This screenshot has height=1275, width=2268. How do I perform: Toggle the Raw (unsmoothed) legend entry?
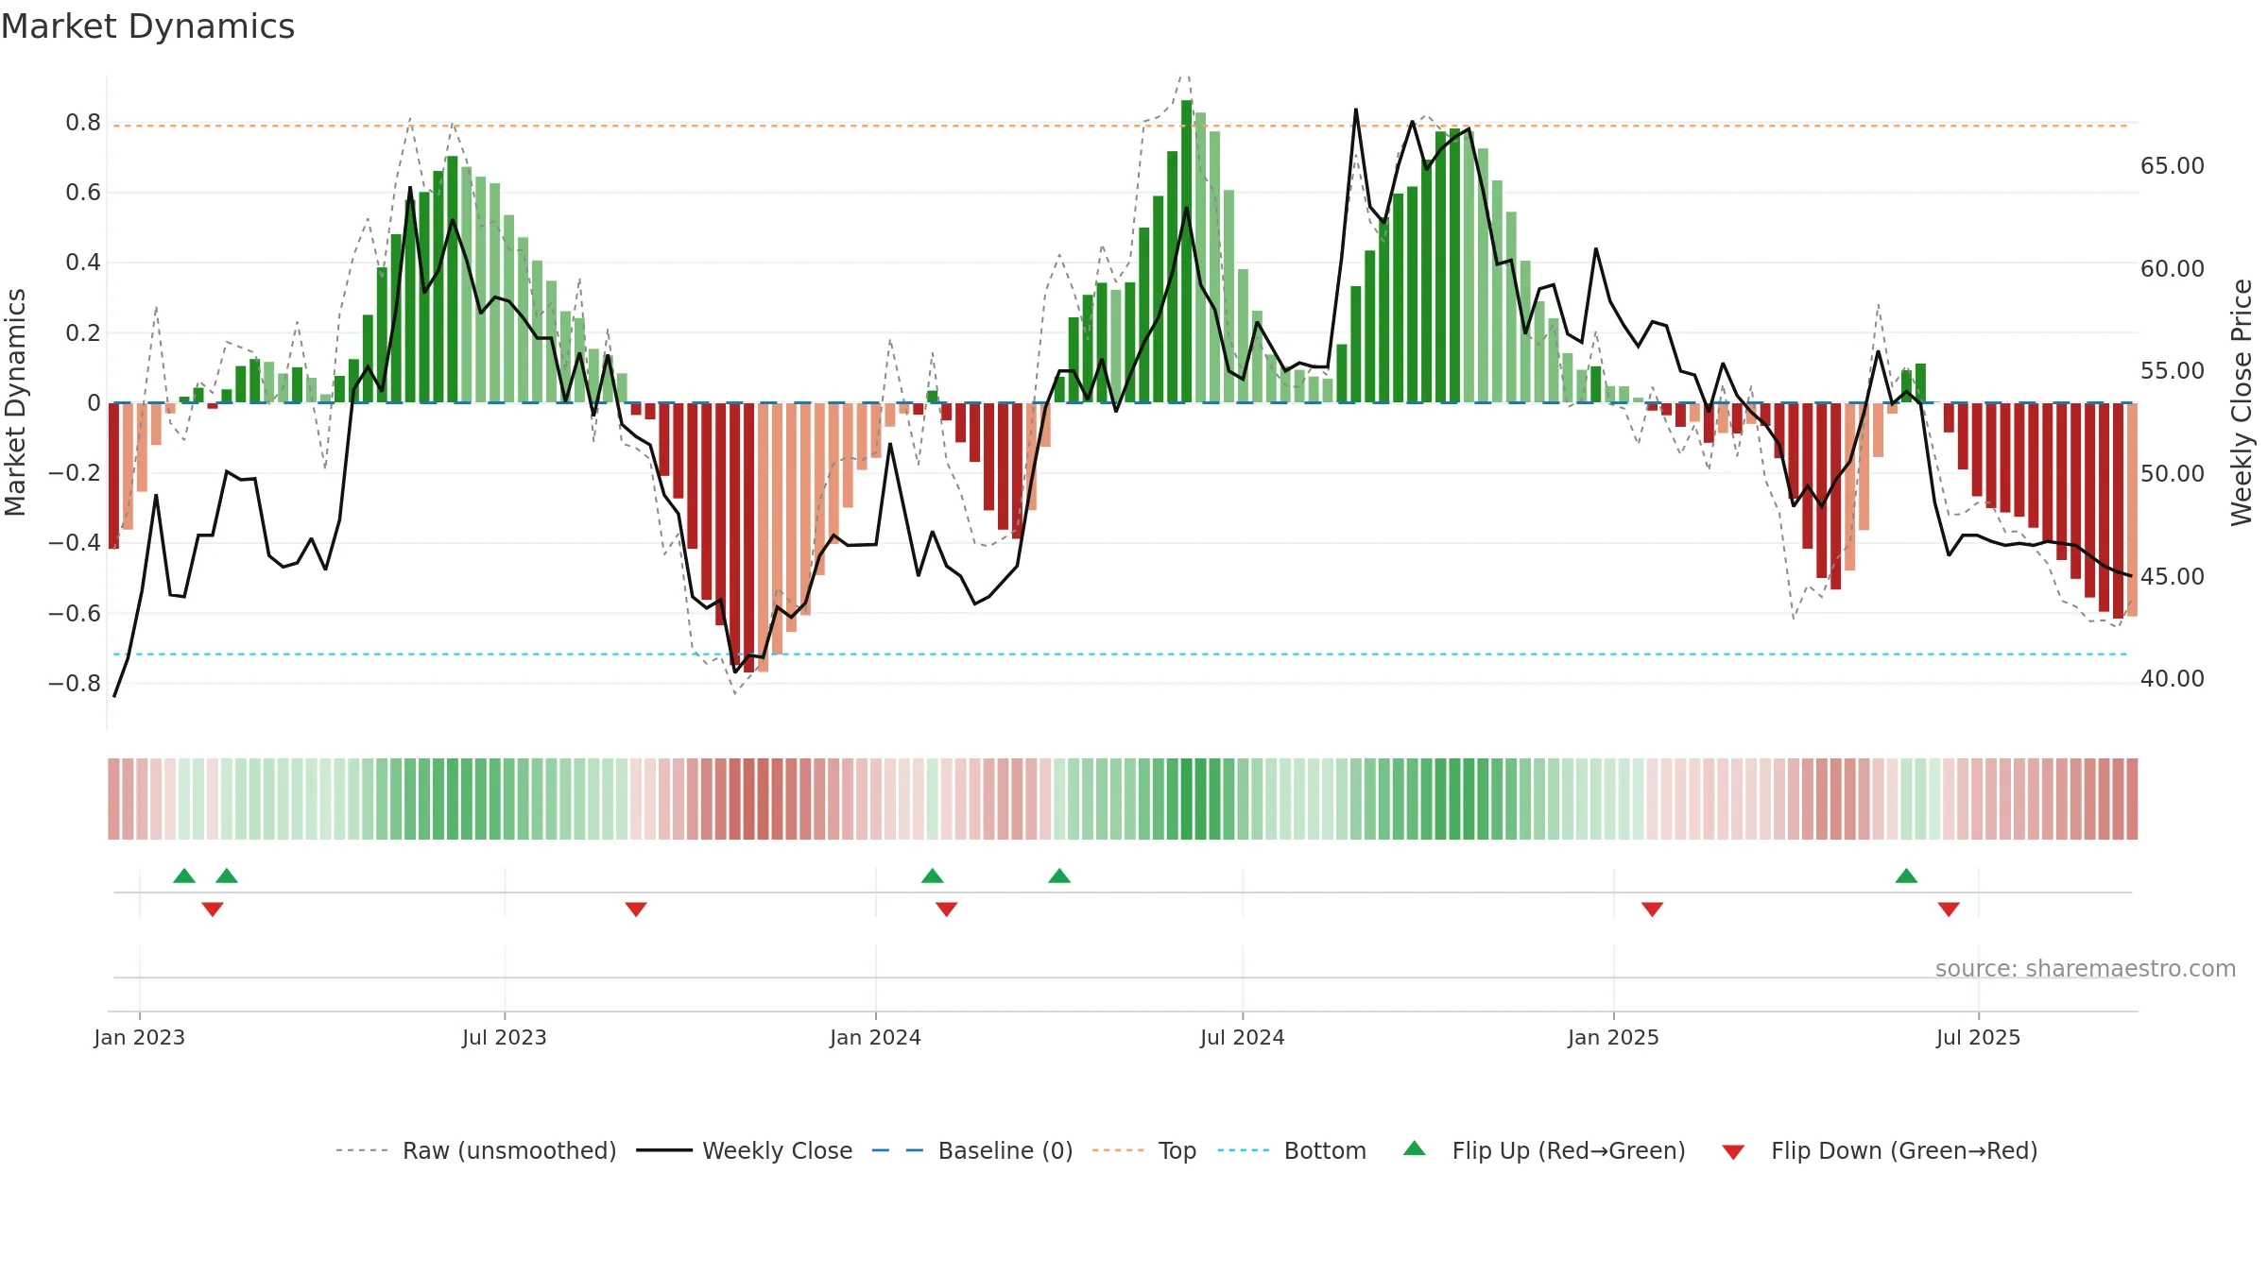point(475,1150)
